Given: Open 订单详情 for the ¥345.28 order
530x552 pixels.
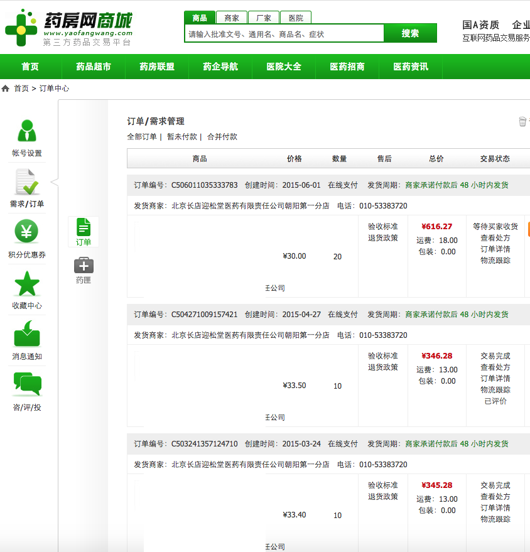Looking at the screenshot, I should (x=495, y=507).
